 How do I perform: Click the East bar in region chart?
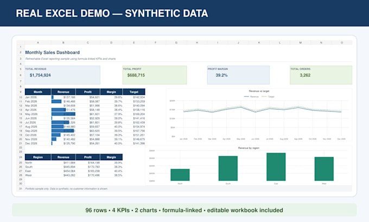coord(276,167)
